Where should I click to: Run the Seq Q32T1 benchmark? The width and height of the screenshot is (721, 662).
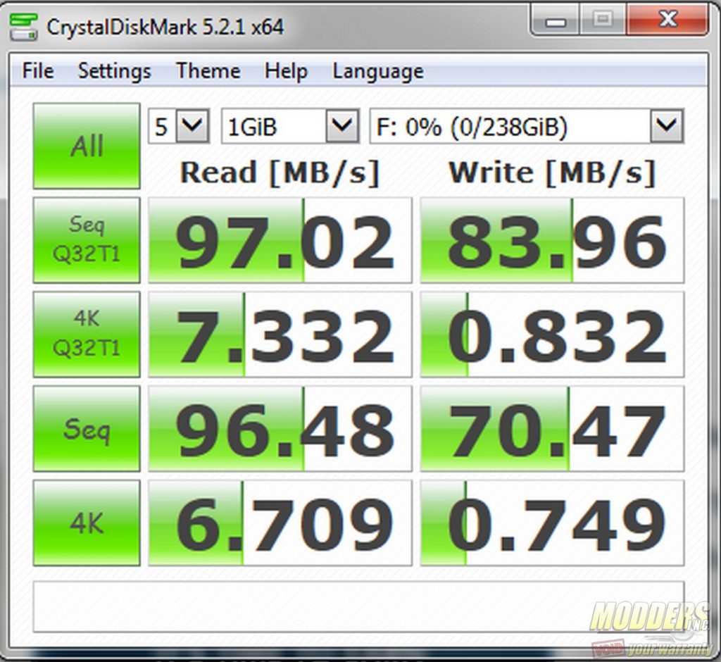[x=87, y=239]
